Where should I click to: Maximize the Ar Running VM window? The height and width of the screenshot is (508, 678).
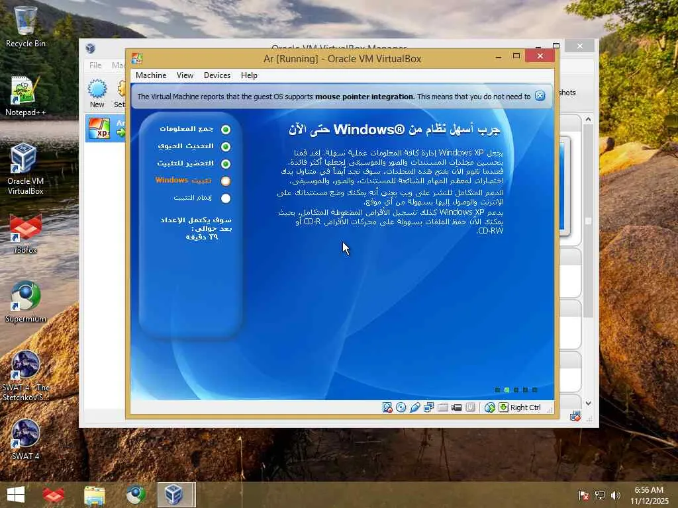516,56
